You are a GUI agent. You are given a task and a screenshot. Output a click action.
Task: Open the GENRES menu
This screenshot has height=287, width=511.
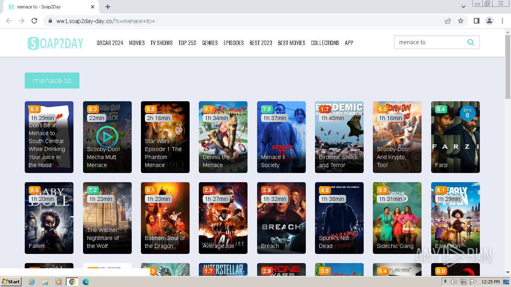(x=210, y=43)
